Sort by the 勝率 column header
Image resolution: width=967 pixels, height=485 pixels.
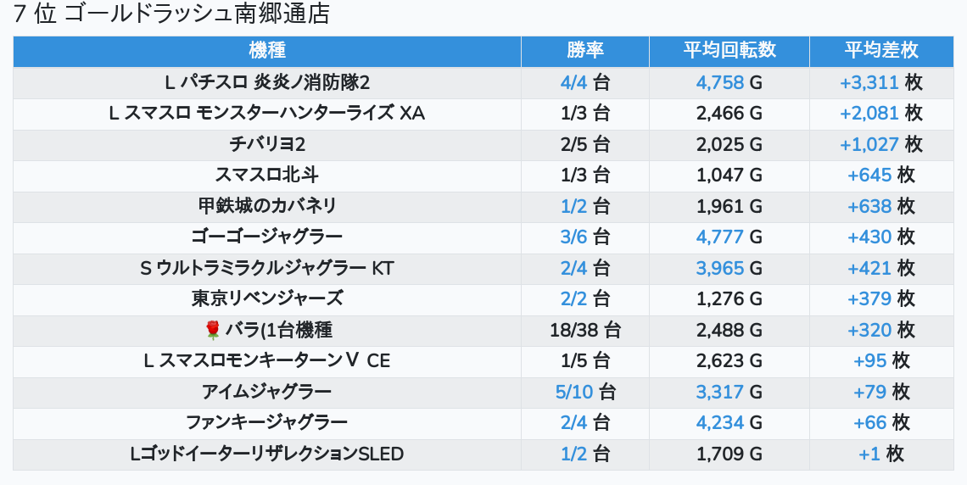(584, 51)
